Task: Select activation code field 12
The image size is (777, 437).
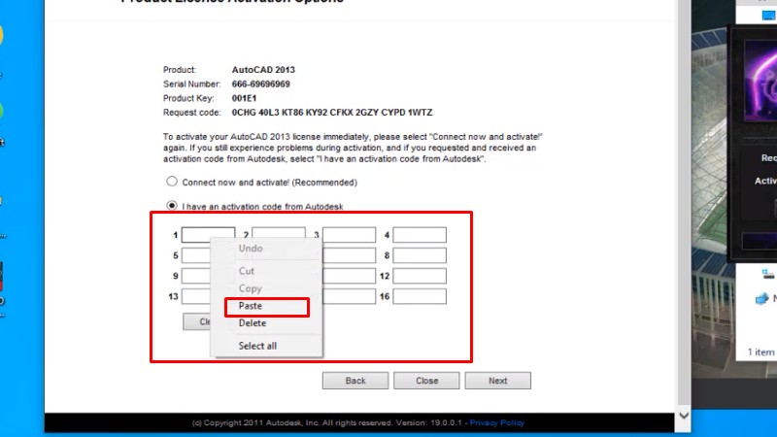Action: coord(420,276)
